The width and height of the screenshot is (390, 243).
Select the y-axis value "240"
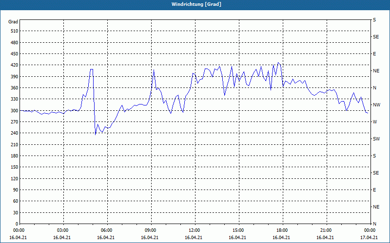[15, 133]
